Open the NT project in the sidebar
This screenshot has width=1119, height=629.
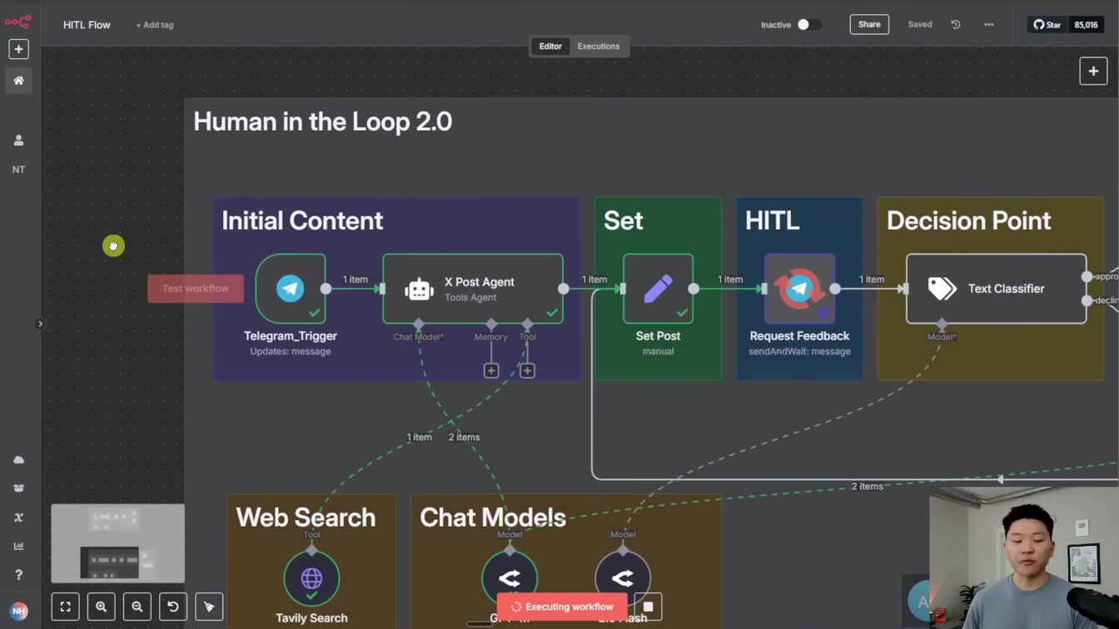pyautogui.click(x=18, y=170)
